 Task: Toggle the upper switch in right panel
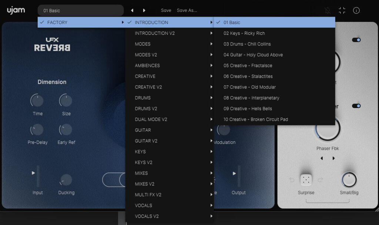coord(356,40)
